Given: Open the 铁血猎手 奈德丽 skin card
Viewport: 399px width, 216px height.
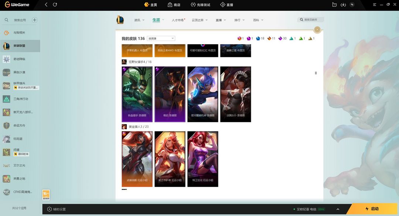Looking at the screenshot, I should click(x=137, y=95).
